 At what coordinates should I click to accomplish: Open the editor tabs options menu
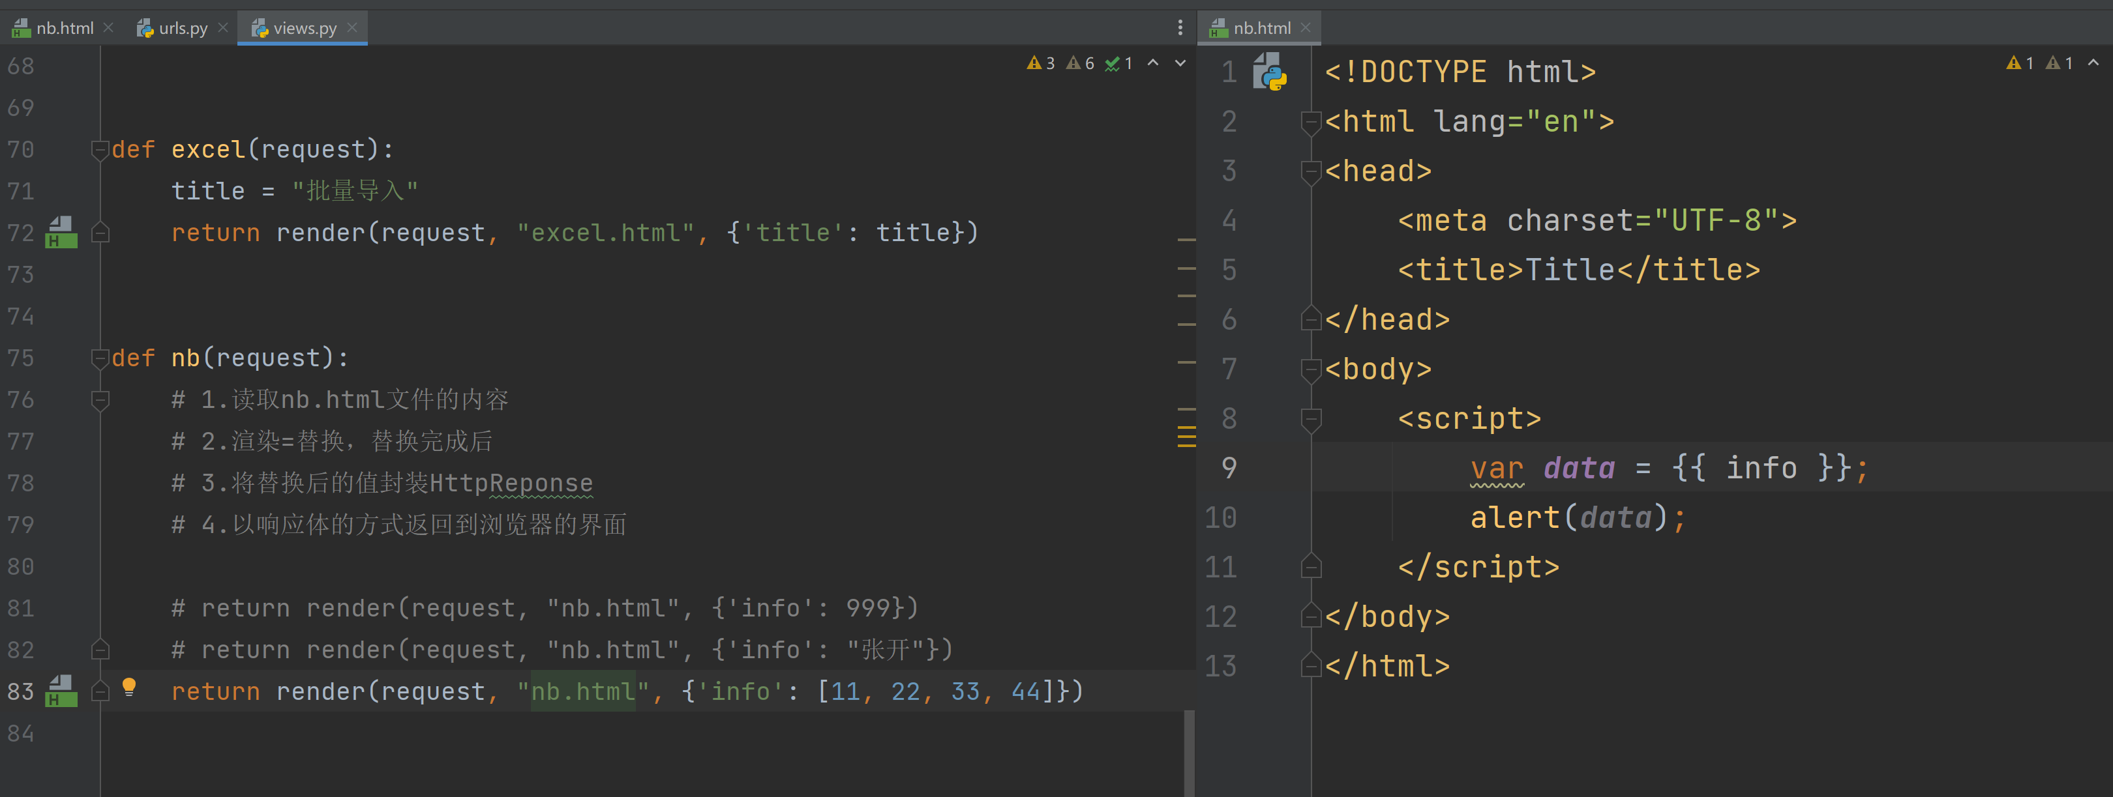pyautogui.click(x=1180, y=28)
